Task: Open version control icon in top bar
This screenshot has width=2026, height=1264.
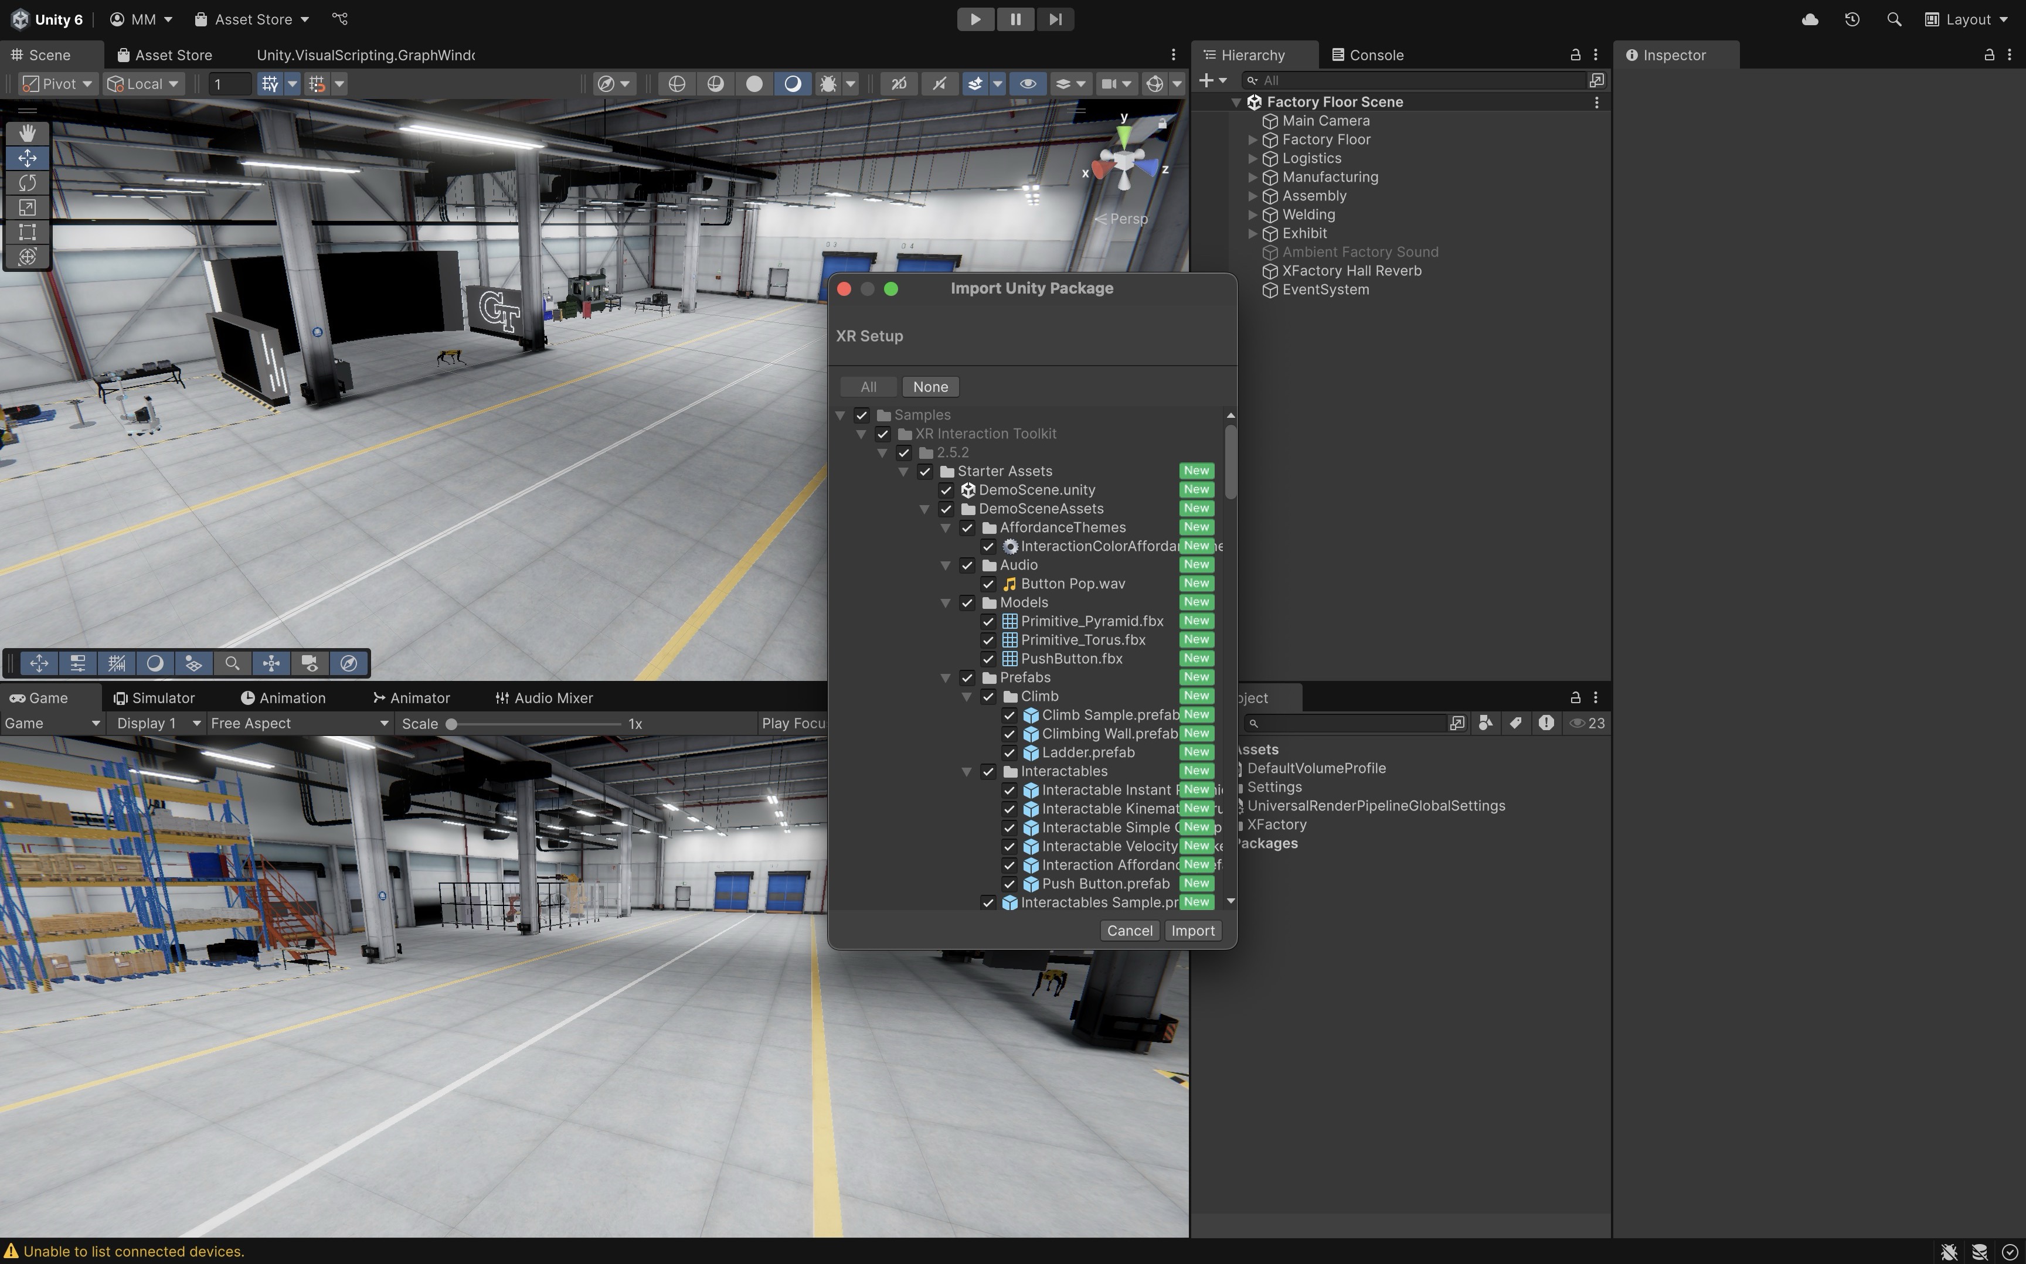Action: (339, 19)
